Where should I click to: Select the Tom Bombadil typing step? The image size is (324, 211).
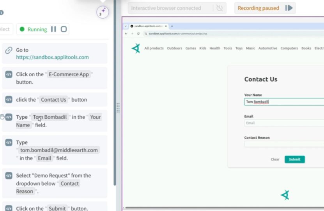click(55, 121)
